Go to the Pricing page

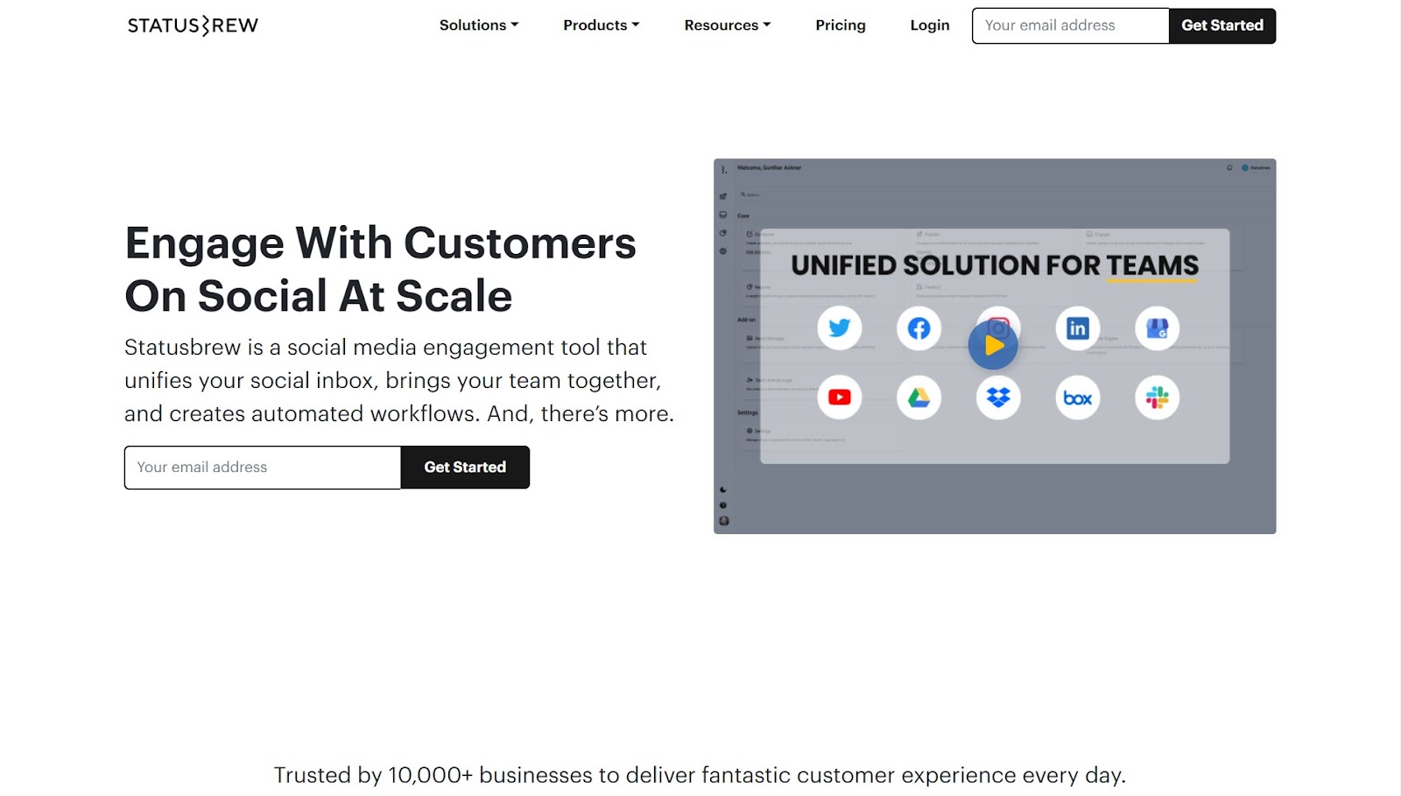point(841,25)
